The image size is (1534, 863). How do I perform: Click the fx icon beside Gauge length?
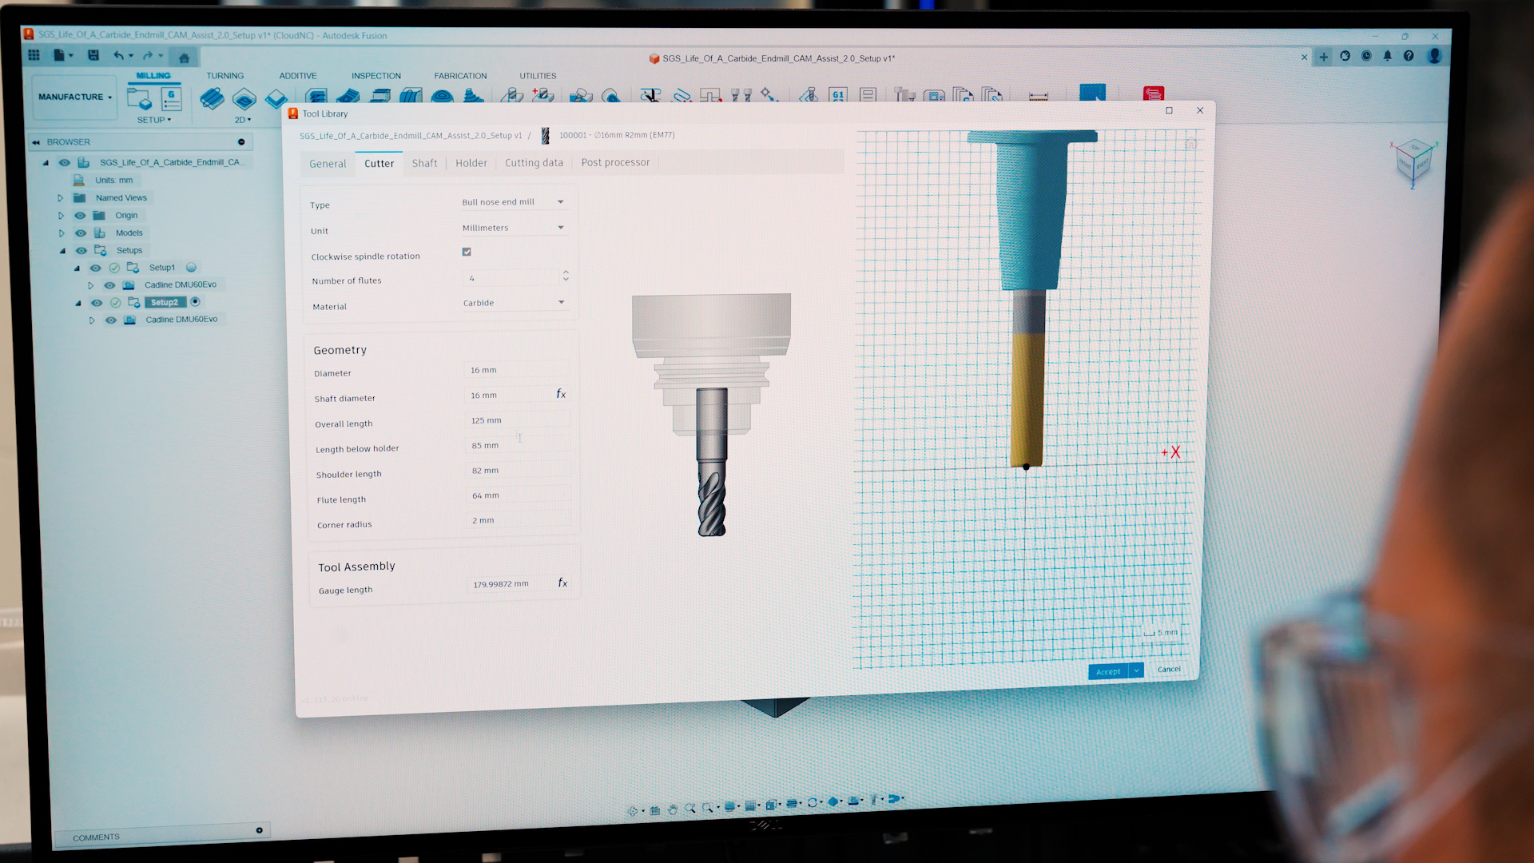(562, 583)
